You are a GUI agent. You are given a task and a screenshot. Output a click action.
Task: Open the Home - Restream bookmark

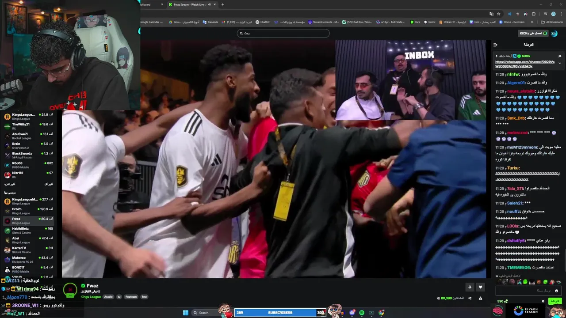coord(512,22)
